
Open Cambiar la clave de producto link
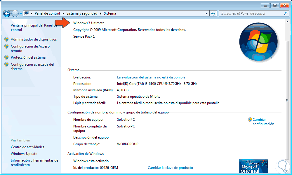(x=171, y=167)
